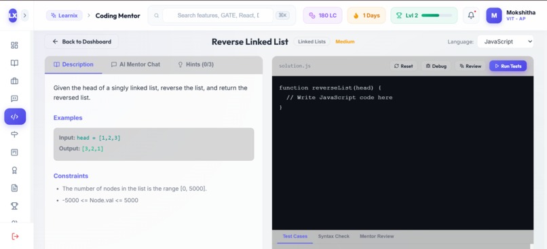Select the Syntax Check tab
This screenshot has width=547, height=249.
333,236
